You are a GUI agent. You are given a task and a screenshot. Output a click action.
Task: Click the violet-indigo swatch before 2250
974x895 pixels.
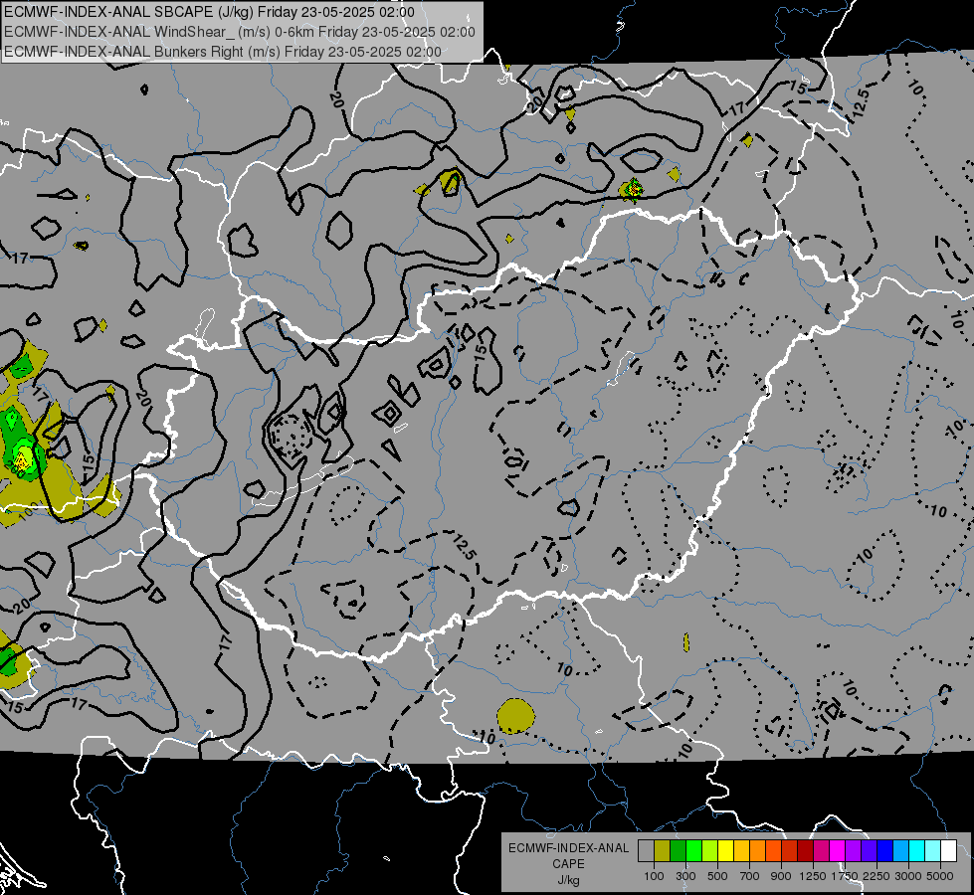click(870, 851)
